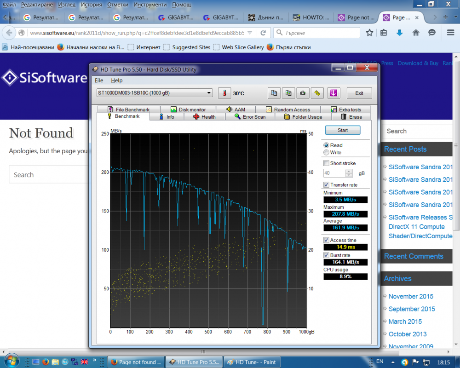Open the Firefox hamburger menu

pyautogui.click(x=451, y=33)
